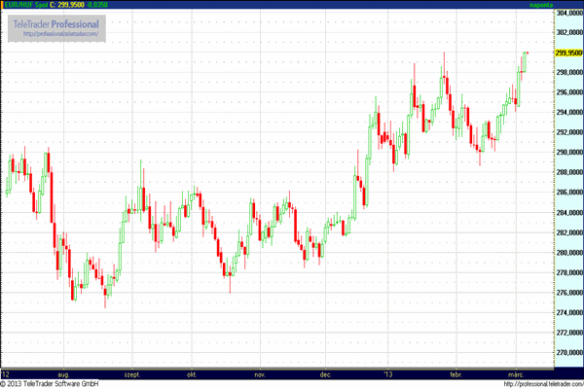Viewport: 584px width, 389px height.
Task: Select the closing price 299,9500 in header
Action: tap(68, 6)
